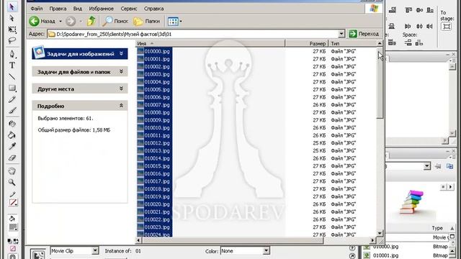Select the Lasso tool
Screen dimensions: 461x259
(12, 40)
